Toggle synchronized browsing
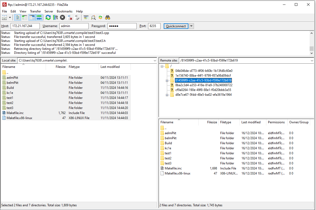The width and height of the screenshot is (316, 210). tap(101, 17)
